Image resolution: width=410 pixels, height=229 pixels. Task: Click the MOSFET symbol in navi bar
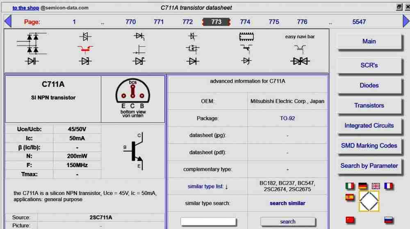point(192,48)
